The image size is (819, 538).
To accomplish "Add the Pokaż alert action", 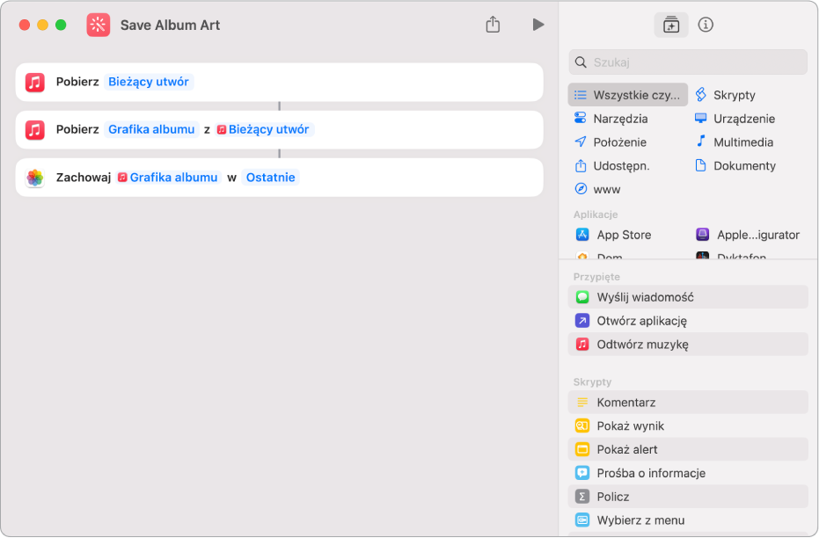I will coord(688,449).
